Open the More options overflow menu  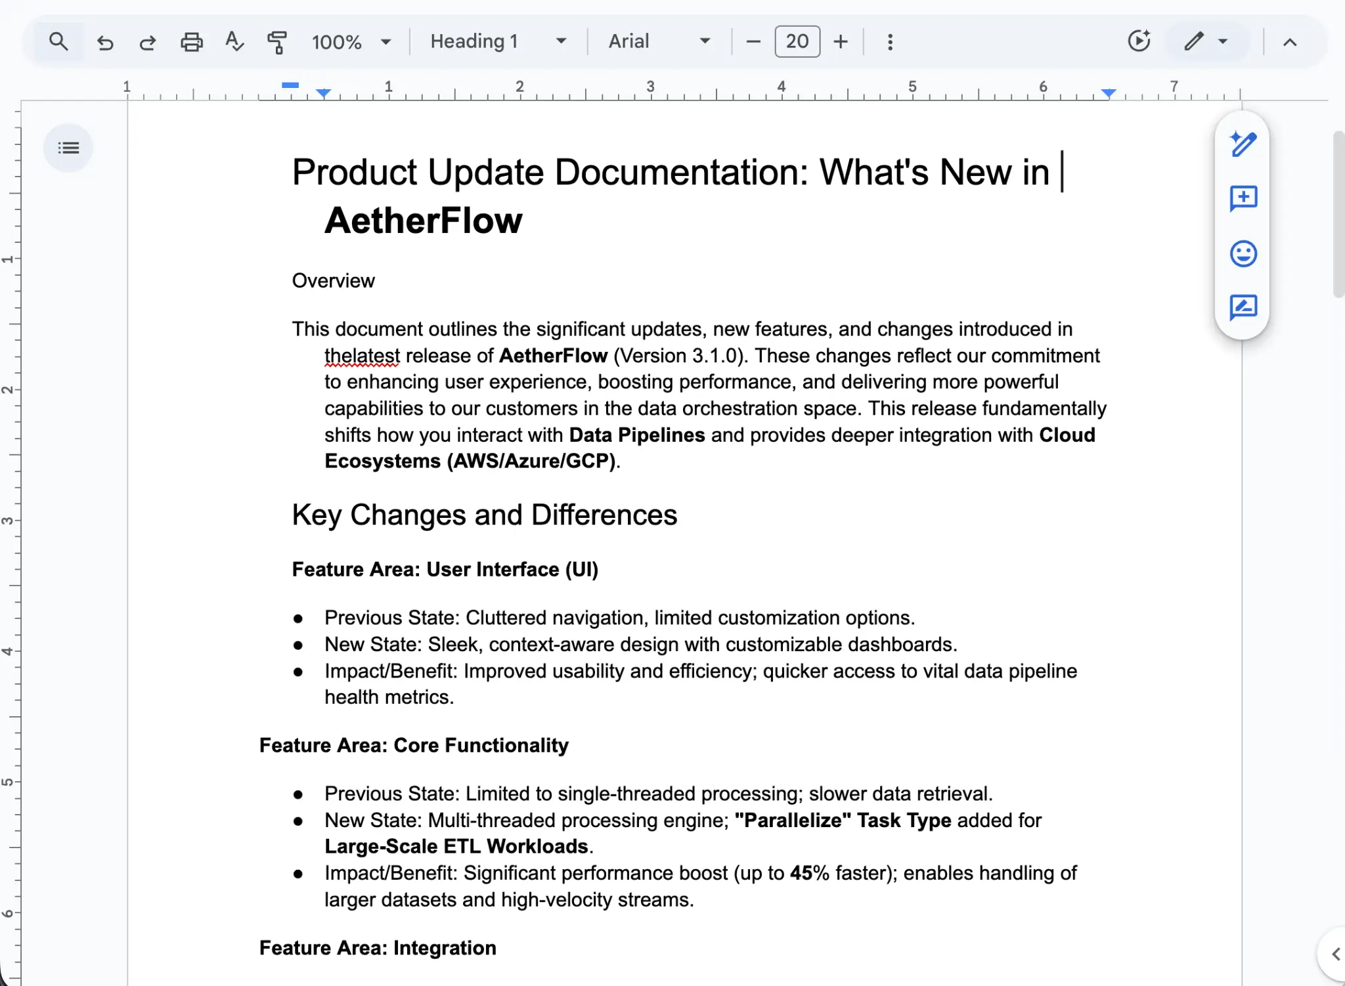(890, 41)
